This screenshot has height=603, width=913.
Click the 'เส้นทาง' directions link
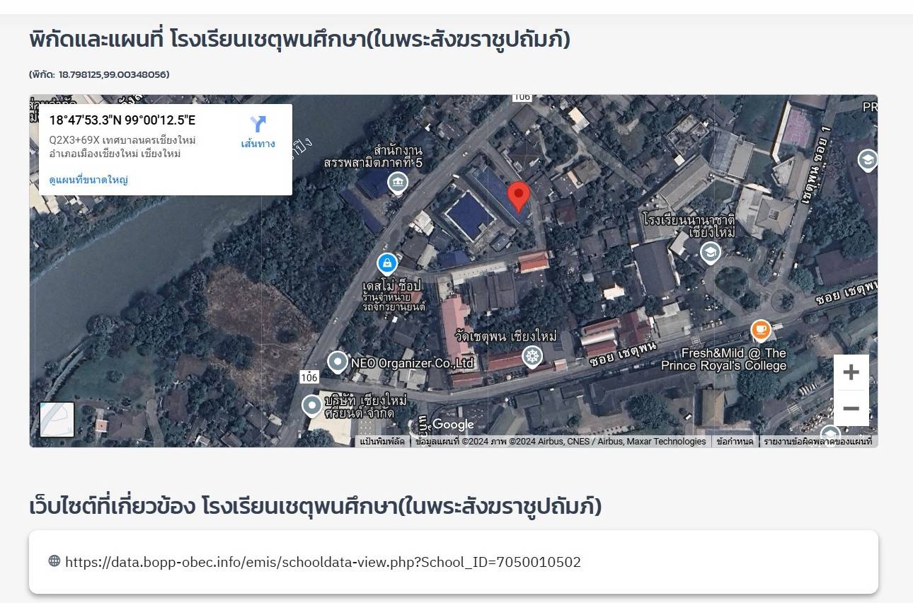coord(258,144)
